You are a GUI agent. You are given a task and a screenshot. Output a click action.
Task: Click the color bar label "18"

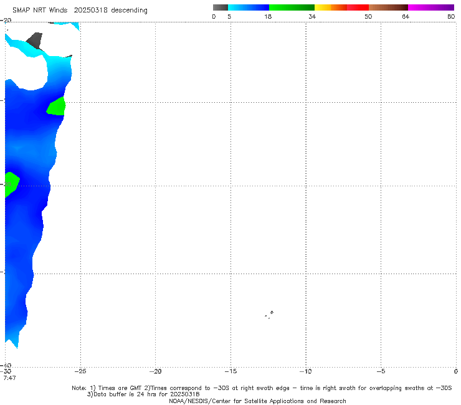(x=268, y=17)
